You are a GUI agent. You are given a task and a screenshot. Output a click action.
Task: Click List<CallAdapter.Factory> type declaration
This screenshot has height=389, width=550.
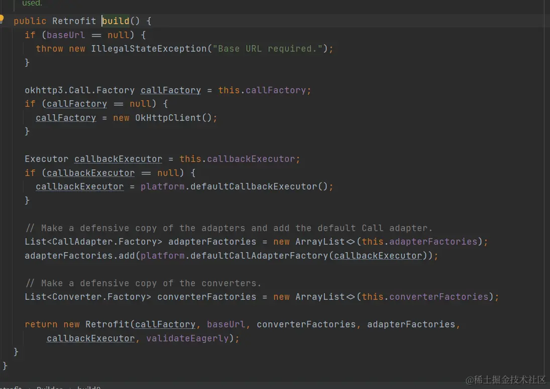(x=93, y=242)
